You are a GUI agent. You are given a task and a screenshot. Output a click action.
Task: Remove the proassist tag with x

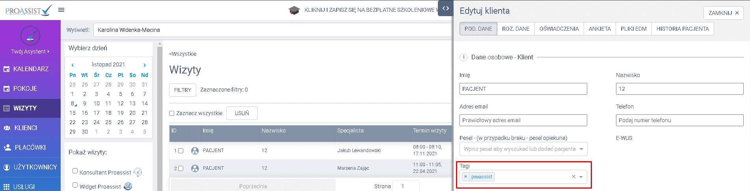tap(465, 177)
